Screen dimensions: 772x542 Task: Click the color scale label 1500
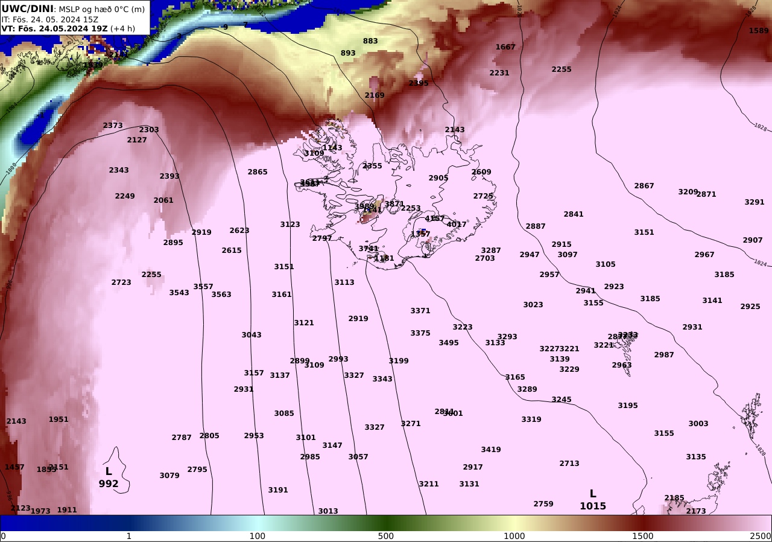pos(643,536)
